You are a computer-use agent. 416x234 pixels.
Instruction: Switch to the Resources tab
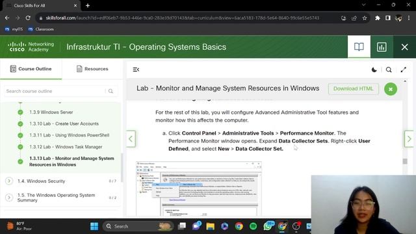tap(92, 69)
